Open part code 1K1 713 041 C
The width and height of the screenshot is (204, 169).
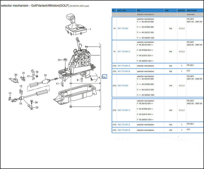click(x=124, y=52)
